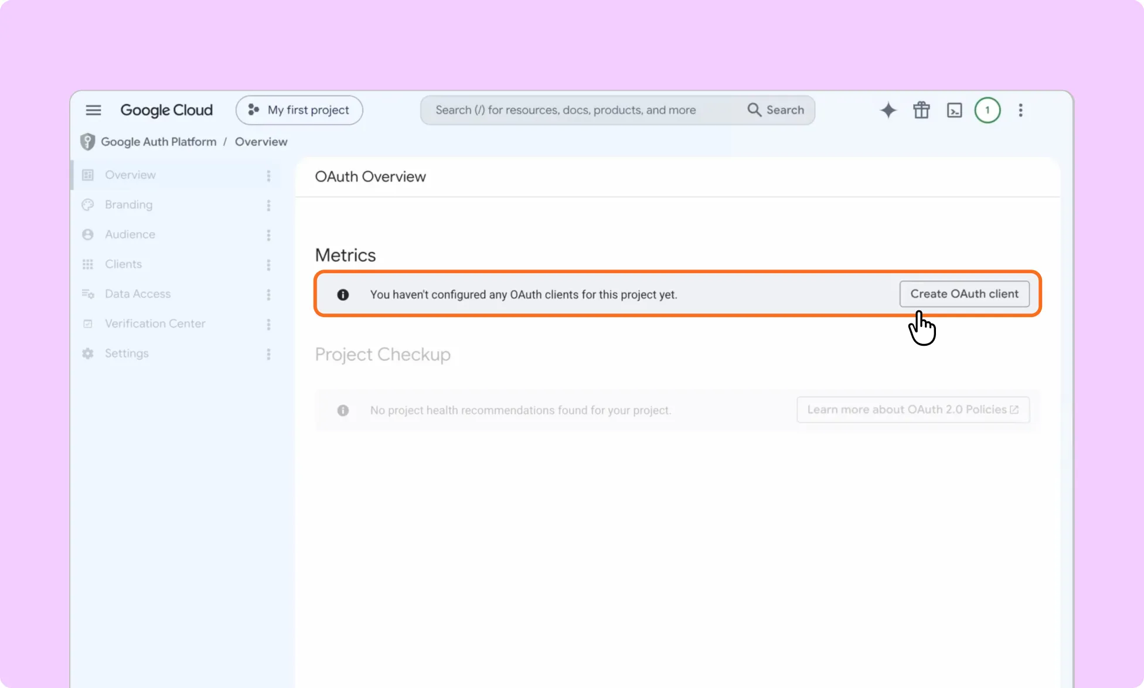Open Audience in the sidebar
The image size is (1144, 688).
pyautogui.click(x=176, y=234)
